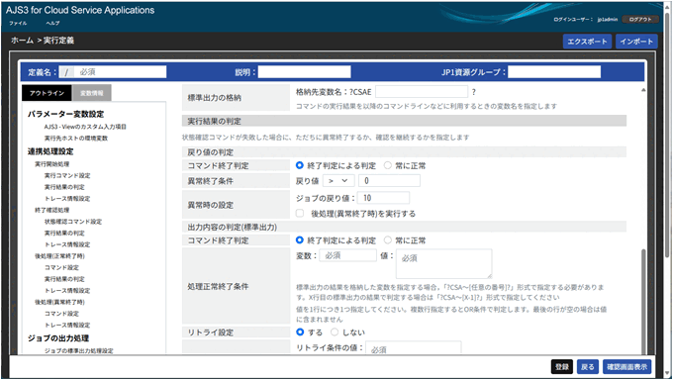Select 常に正常 under 出力内容の判定(標準出力)
This screenshot has width=673, height=380.
[388, 240]
